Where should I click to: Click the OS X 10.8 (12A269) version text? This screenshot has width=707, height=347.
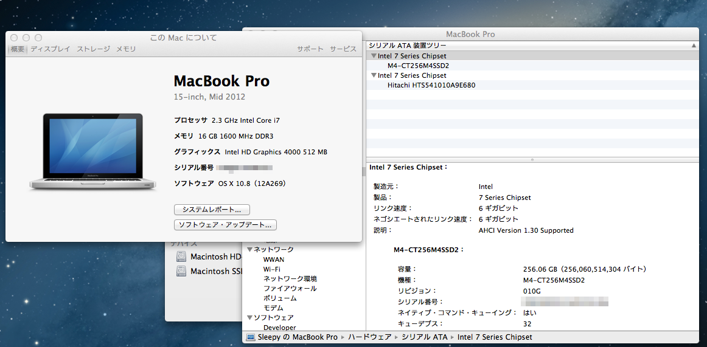pos(252,184)
